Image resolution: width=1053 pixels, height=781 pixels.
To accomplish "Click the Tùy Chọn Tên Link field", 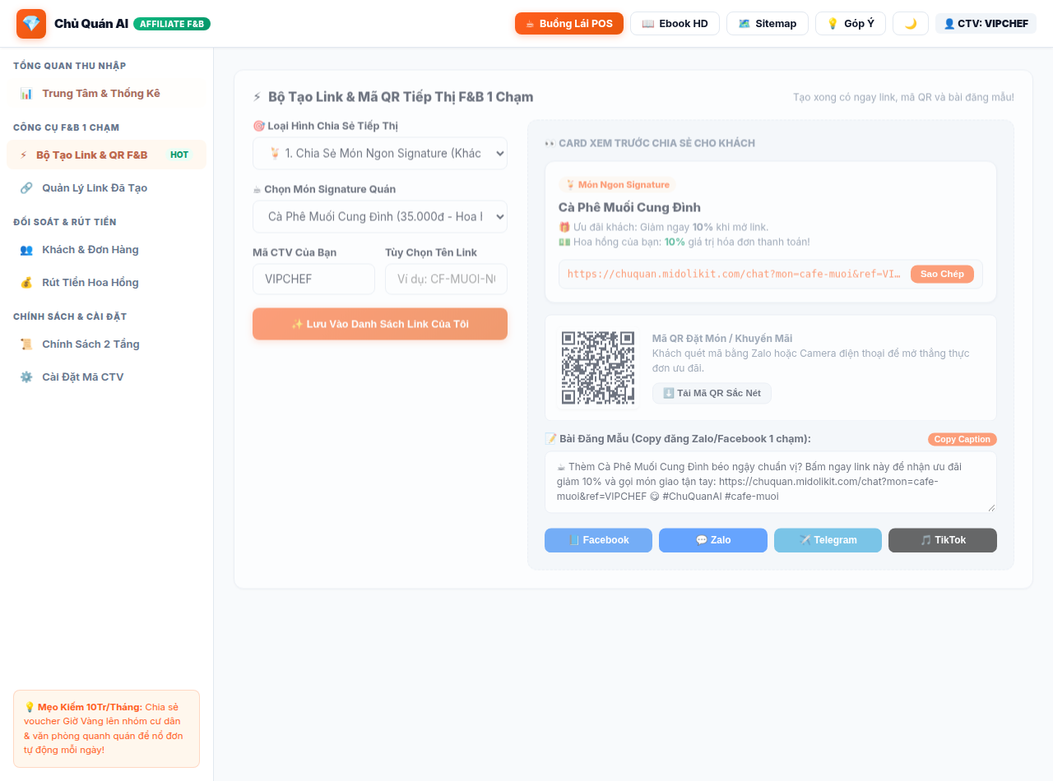I will pos(446,280).
